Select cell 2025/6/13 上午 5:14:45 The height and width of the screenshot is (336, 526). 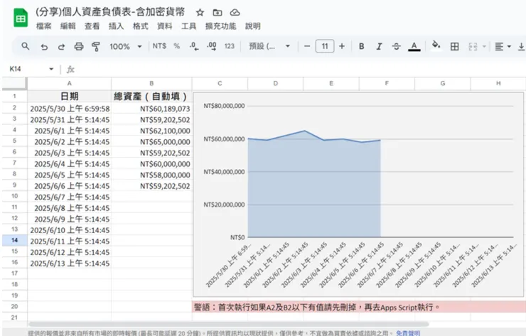coord(69,264)
